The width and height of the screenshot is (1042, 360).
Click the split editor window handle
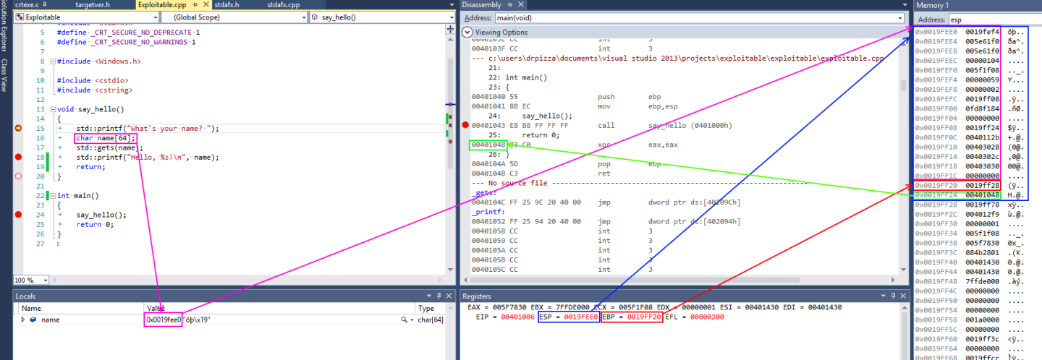tap(452, 27)
